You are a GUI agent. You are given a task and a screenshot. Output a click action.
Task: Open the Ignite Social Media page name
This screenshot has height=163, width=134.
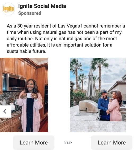click(42, 6)
